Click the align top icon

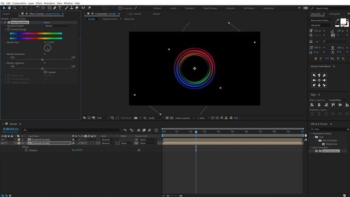[x=333, y=105]
